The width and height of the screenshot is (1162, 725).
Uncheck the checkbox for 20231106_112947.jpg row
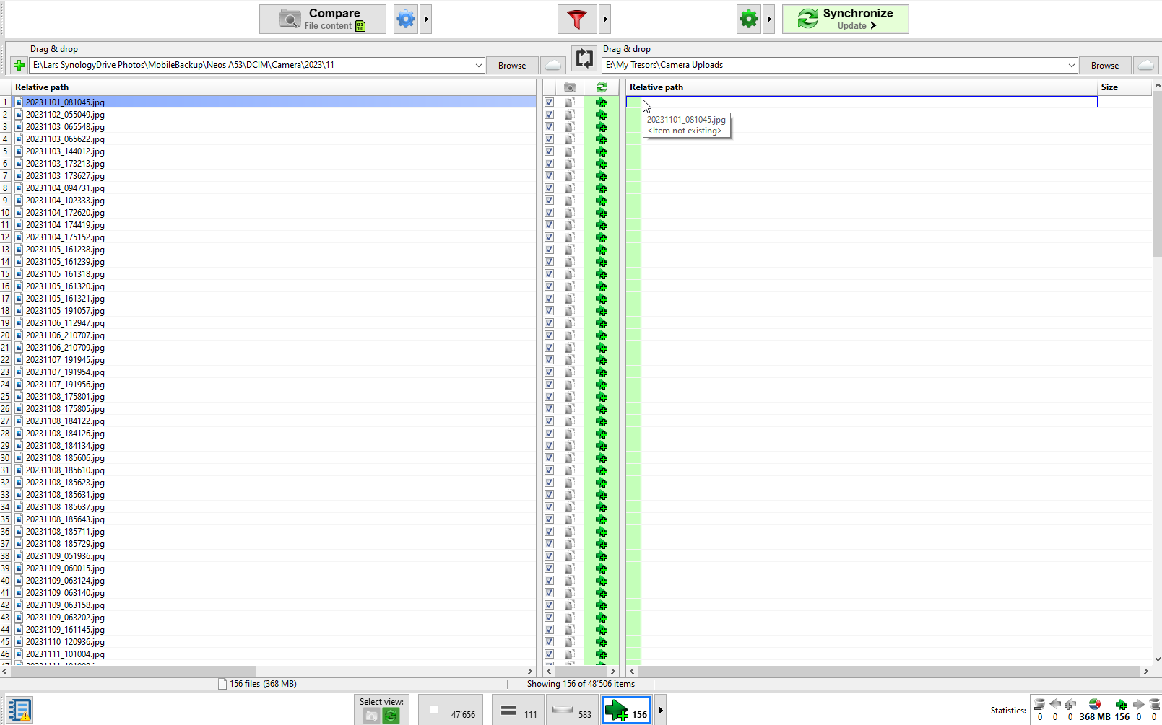click(550, 323)
